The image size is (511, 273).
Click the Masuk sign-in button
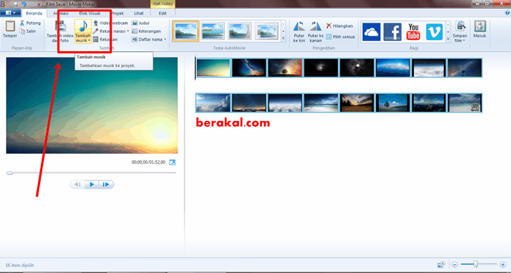click(x=480, y=29)
